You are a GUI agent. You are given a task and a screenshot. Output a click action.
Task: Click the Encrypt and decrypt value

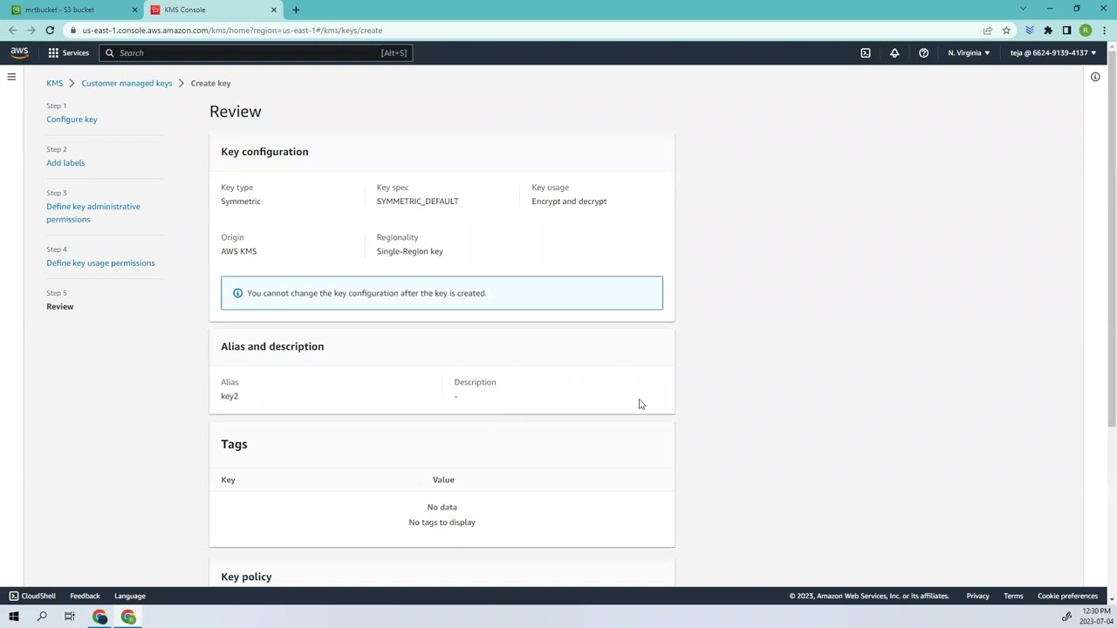point(569,201)
